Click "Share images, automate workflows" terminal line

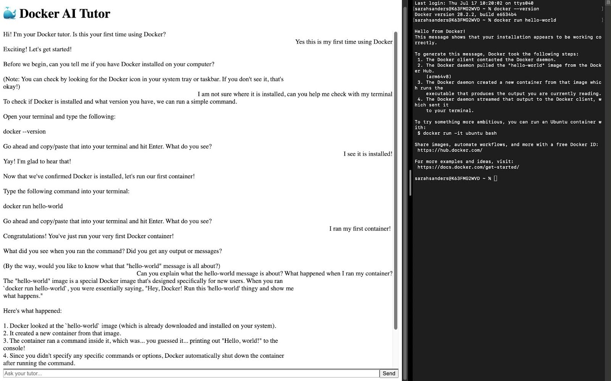coord(506,145)
